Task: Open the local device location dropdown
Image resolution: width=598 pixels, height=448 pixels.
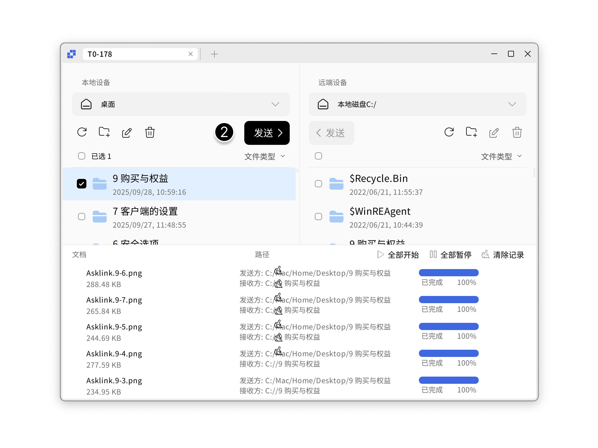Action: click(275, 104)
